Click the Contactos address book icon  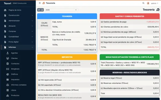coord(8,63)
